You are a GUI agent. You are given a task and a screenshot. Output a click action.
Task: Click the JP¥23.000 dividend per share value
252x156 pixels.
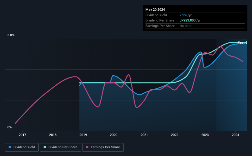[188, 21]
